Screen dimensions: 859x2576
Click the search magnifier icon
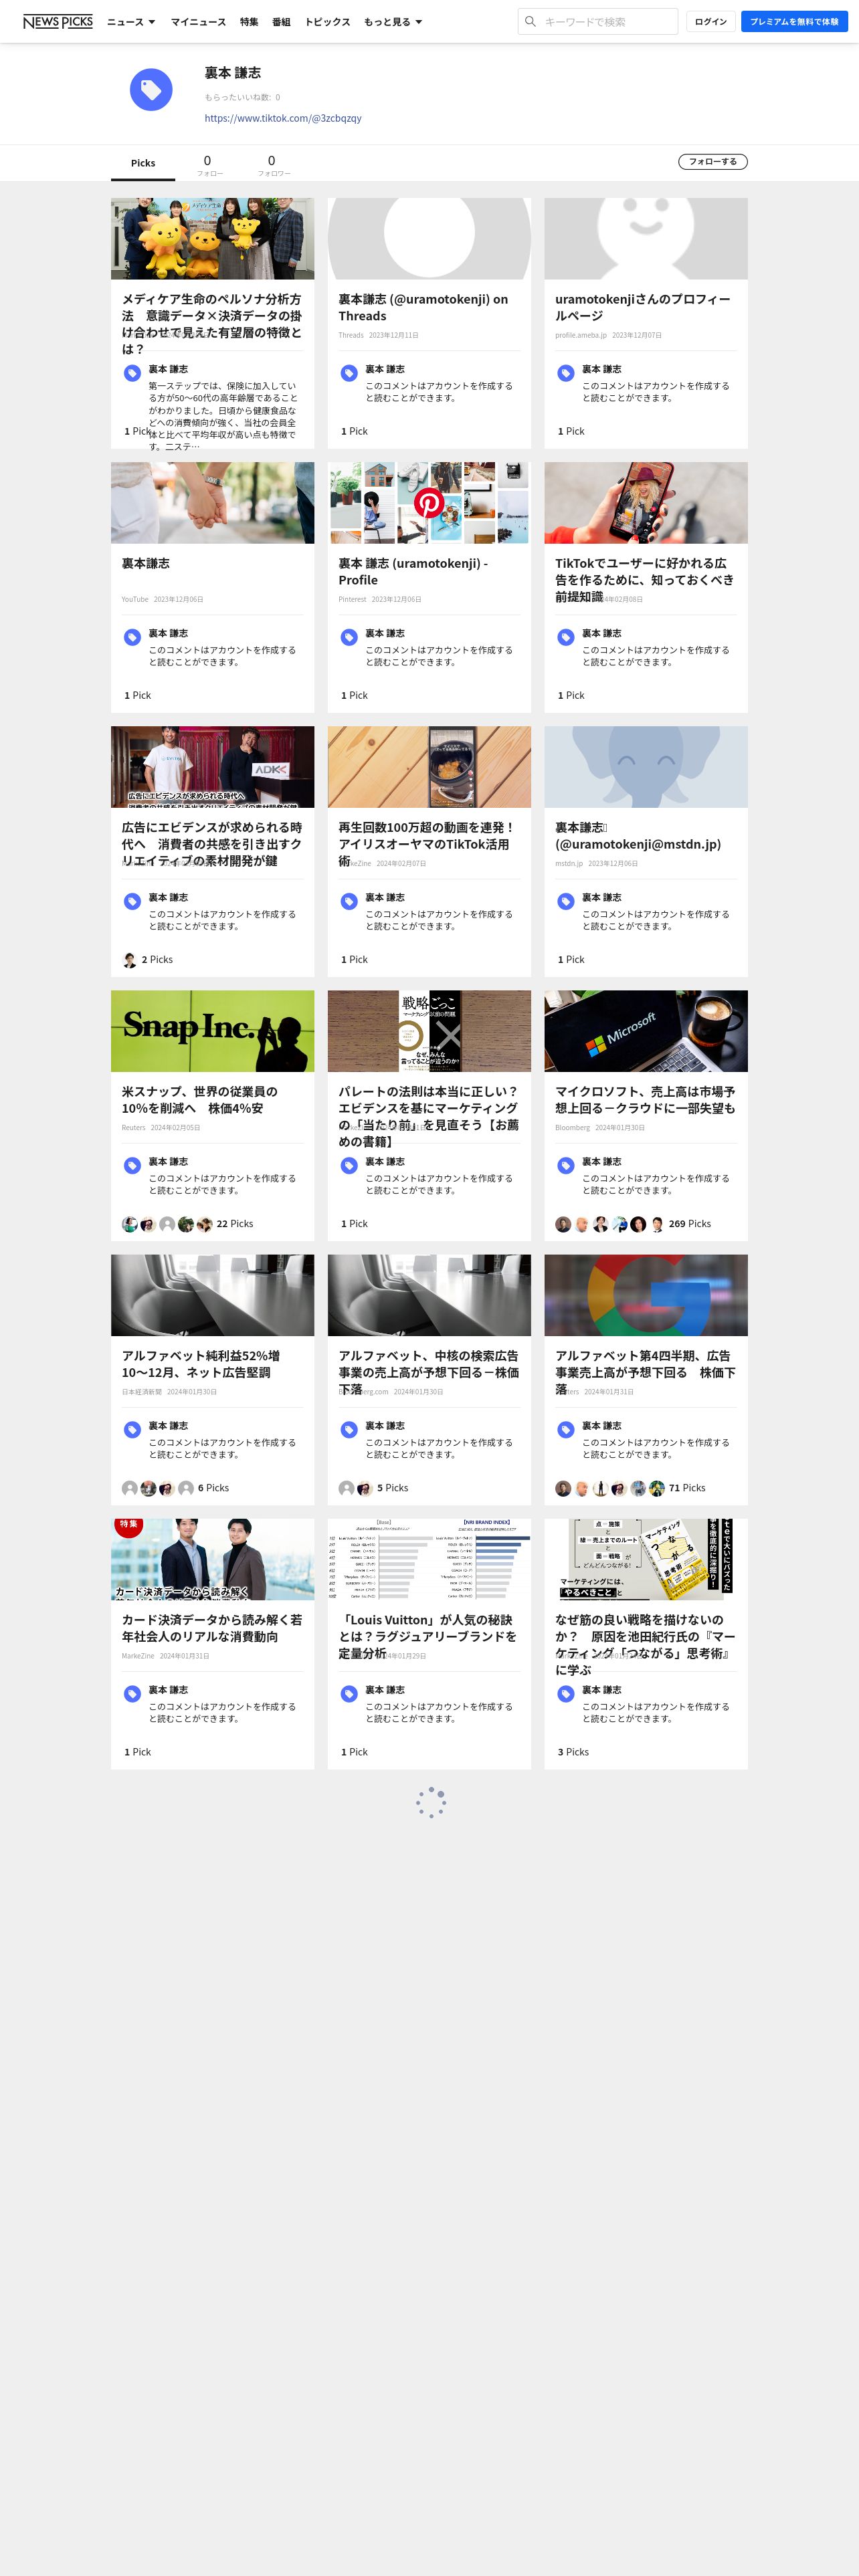coord(530,21)
